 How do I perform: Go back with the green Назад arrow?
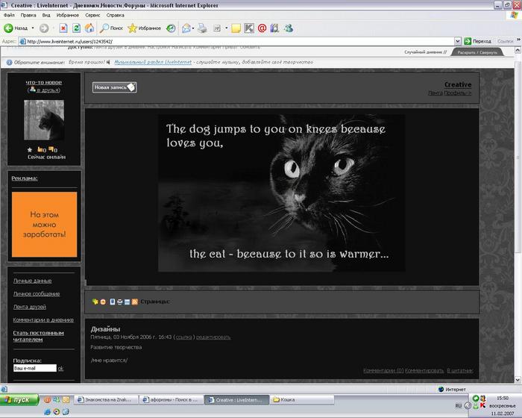point(16,28)
